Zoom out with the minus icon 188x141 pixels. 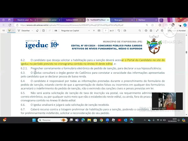(89, 31)
